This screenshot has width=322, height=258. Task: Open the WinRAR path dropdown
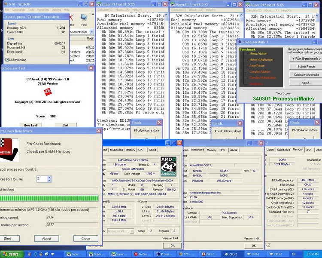pyautogui.click(x=91, y=32)
